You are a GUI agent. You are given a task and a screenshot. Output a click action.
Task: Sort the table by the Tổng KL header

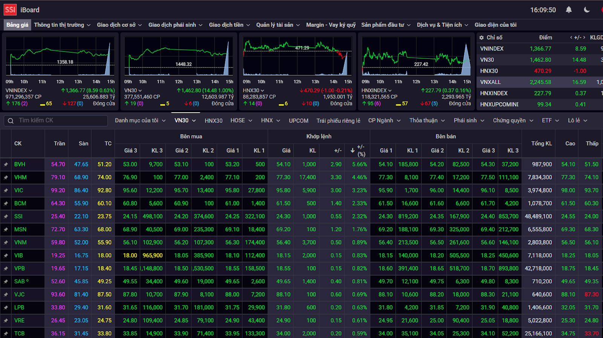coord(542,144)
